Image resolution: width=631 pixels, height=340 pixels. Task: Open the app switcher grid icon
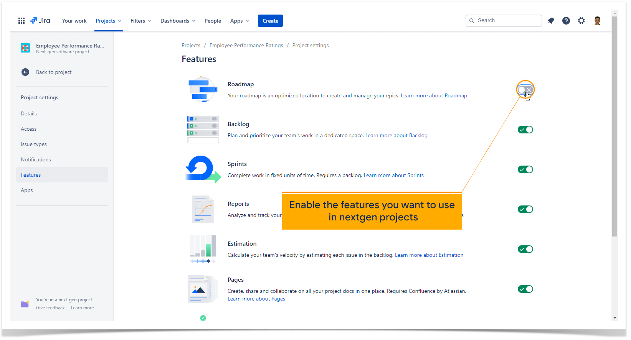[21, 21]
